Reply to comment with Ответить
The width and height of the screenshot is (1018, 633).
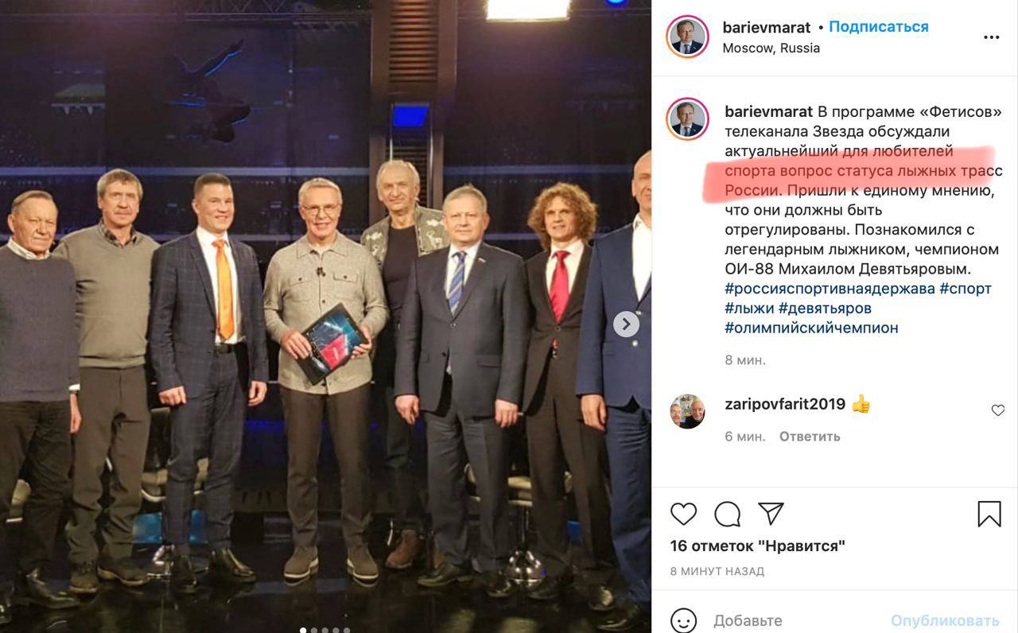pyautogui.click(x=810, y=437)
